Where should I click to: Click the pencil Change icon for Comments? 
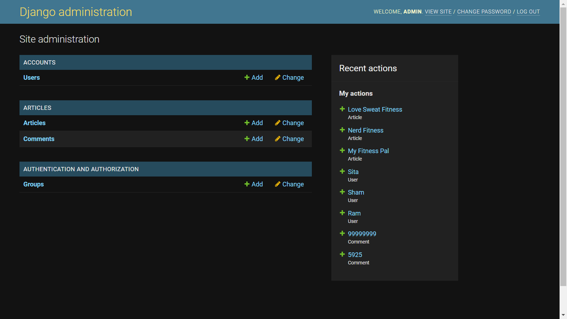[x=278, y=139]
